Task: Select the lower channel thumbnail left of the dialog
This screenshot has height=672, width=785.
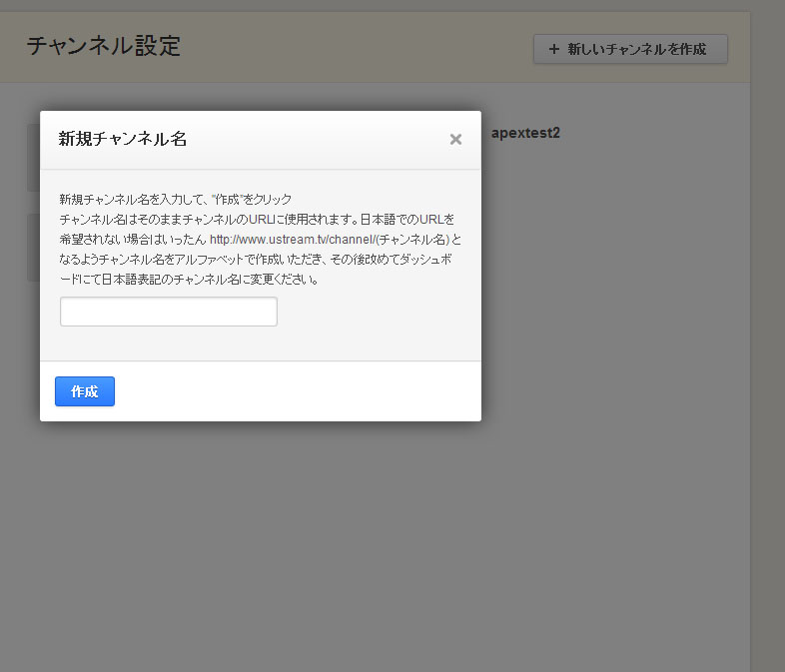Action: click(x=33, y=247)
